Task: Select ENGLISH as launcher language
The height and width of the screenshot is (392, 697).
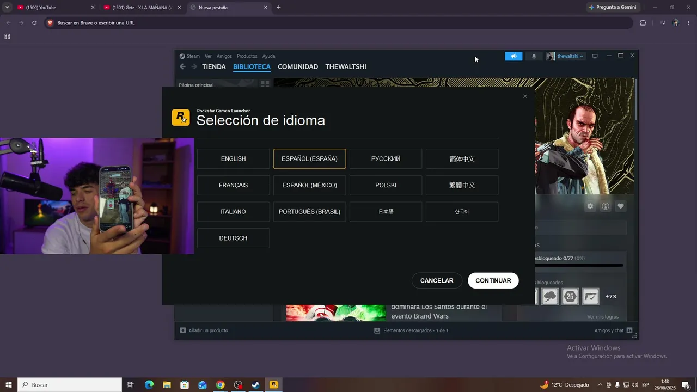Action: tap(233, 159)
